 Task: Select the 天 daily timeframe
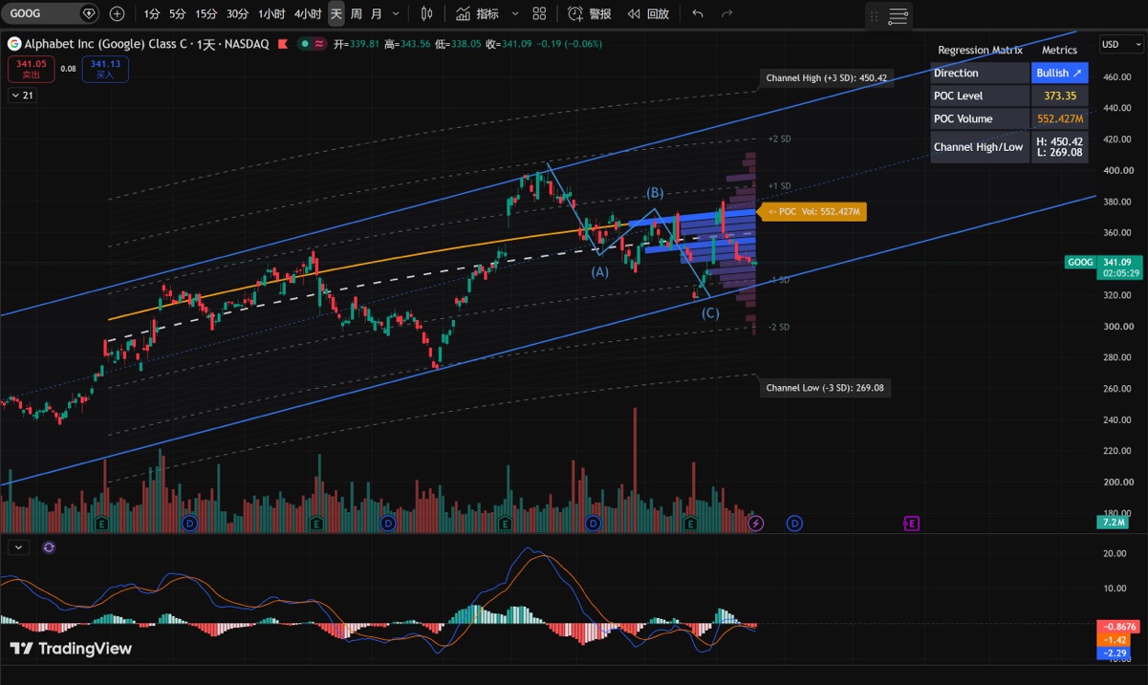tap(336, 13)
